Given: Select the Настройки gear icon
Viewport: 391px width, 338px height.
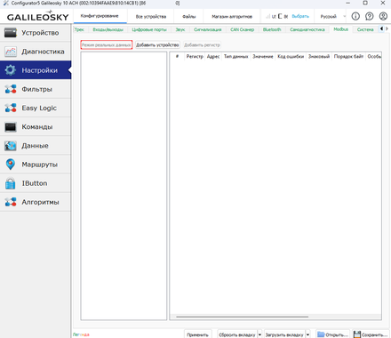Looking at the screenshot, I should coord(11,70).
